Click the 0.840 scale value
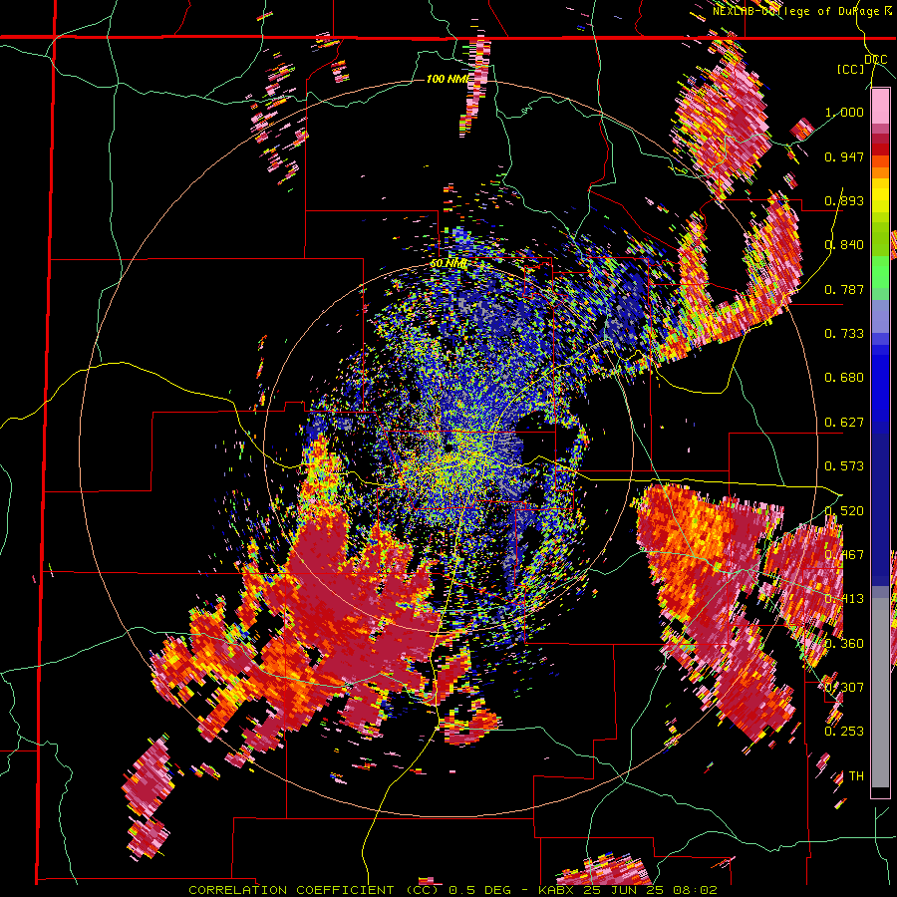The width and height of the screenshot is (897, 897). [844, 245]
